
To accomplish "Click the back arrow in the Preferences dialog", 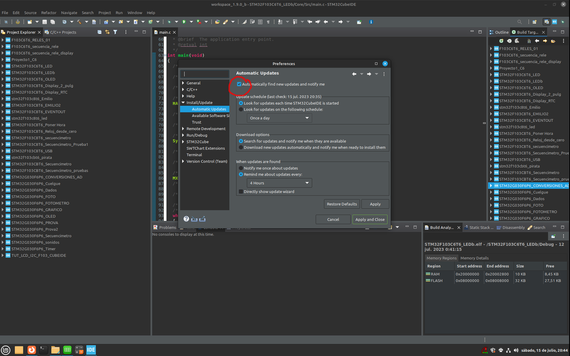I will (x=354, y=74).
